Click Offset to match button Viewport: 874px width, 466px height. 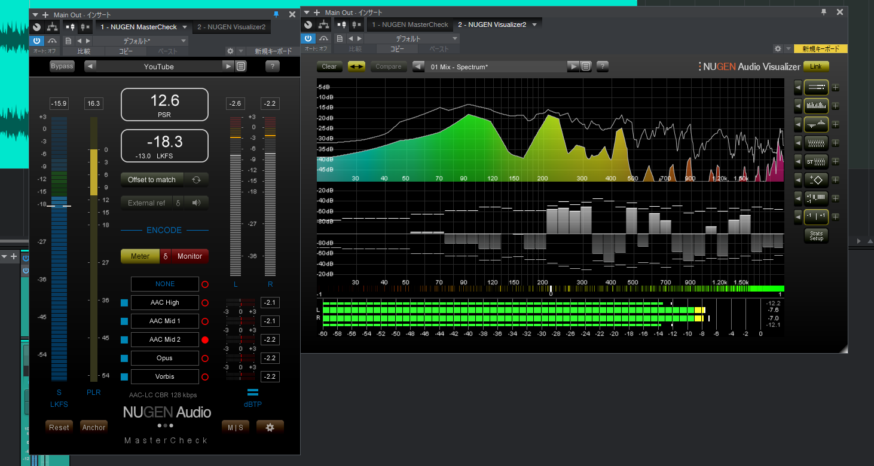point(152,179)
